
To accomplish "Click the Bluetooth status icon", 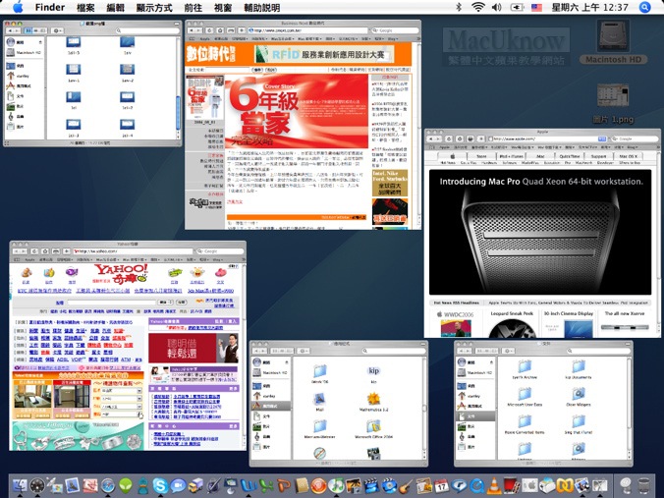I will pyautogui.click(x=458, y=7).
